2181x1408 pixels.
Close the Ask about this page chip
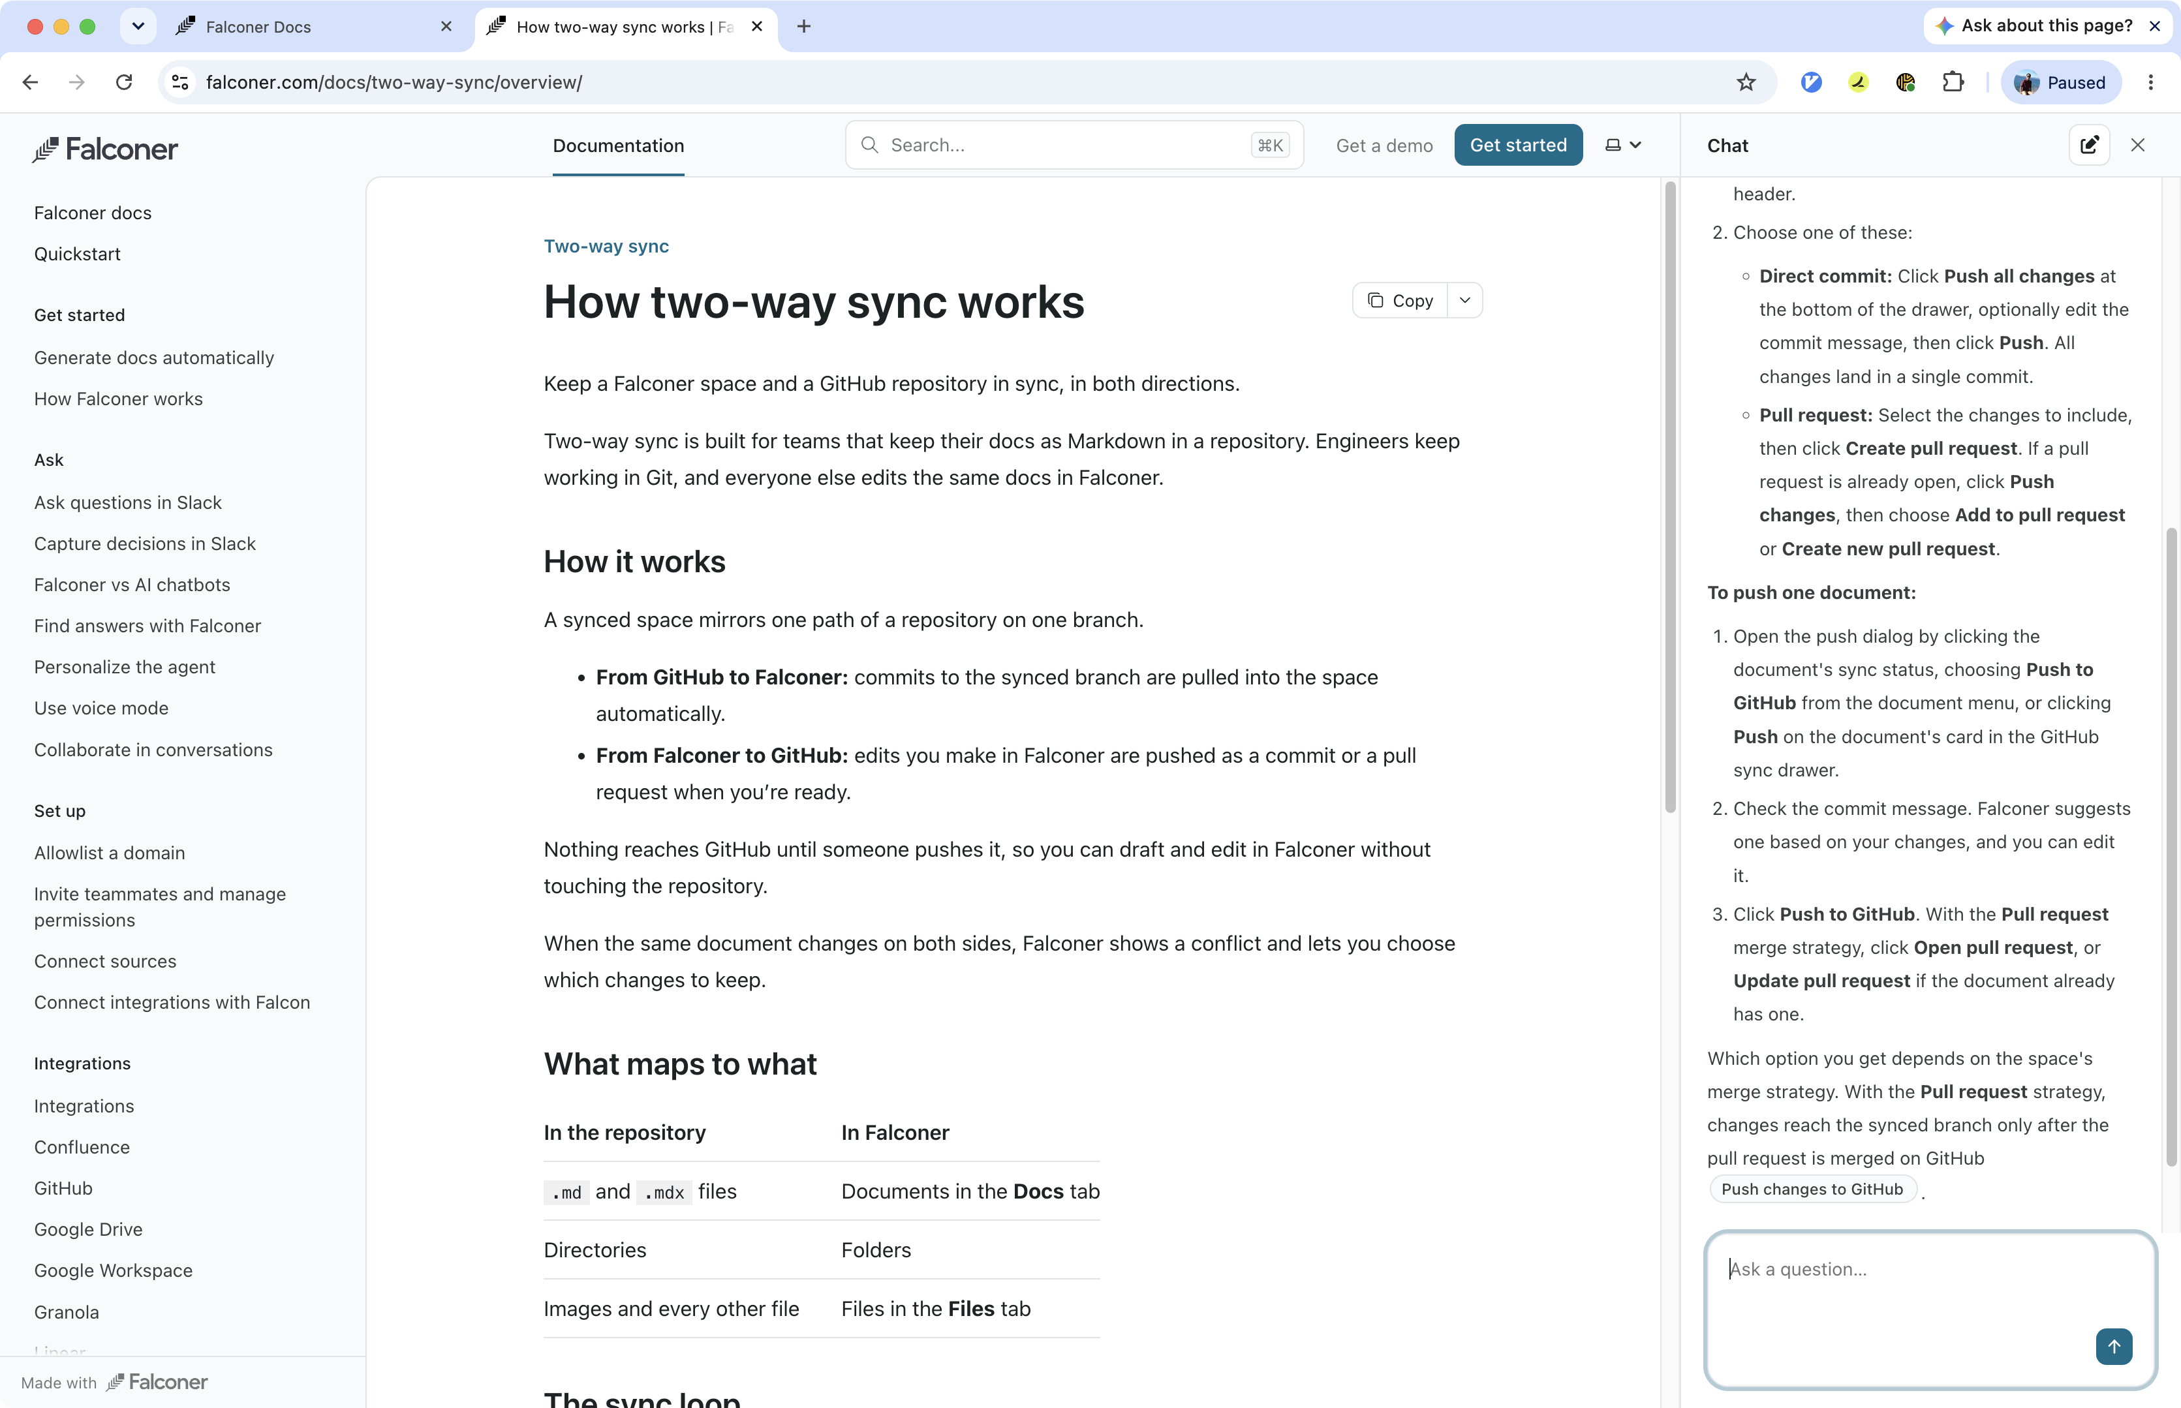tap(2154, 25)
